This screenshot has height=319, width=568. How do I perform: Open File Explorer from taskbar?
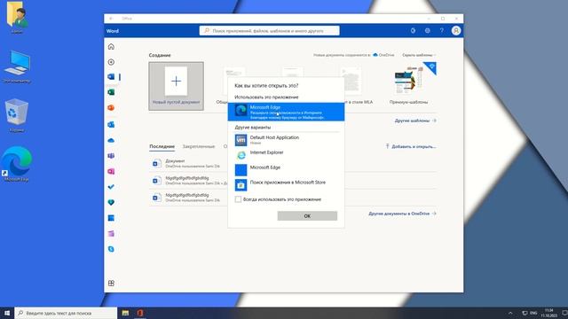click(x=125, y=313)
